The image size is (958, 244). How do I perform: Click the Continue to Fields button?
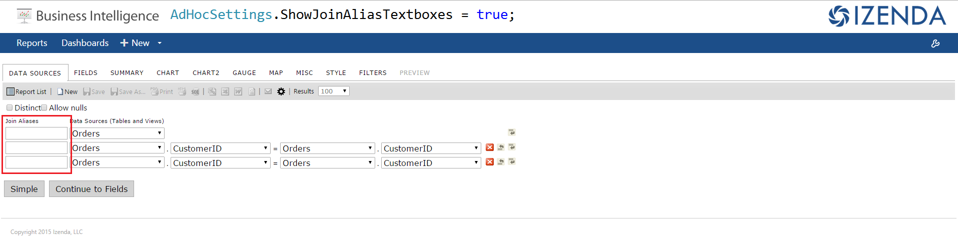(92, 189)
